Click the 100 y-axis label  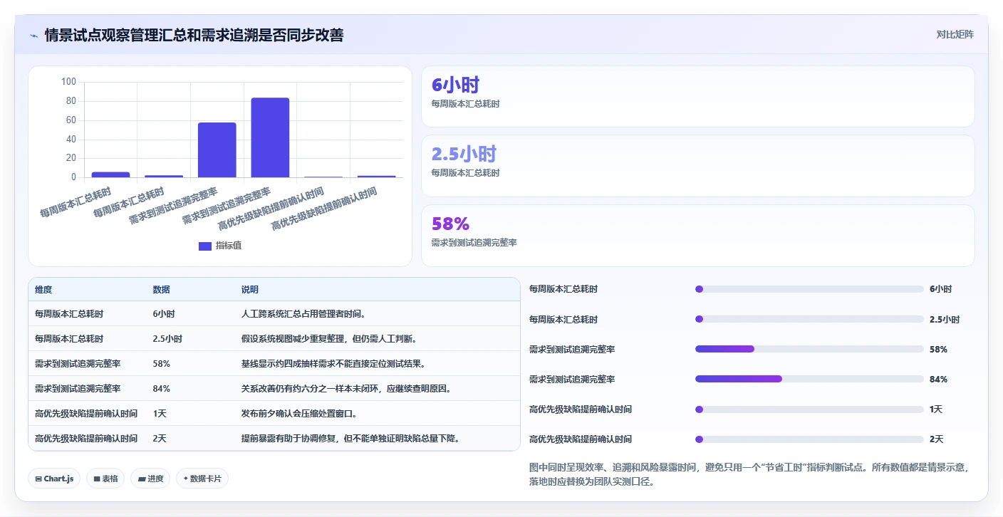[68, 82]
